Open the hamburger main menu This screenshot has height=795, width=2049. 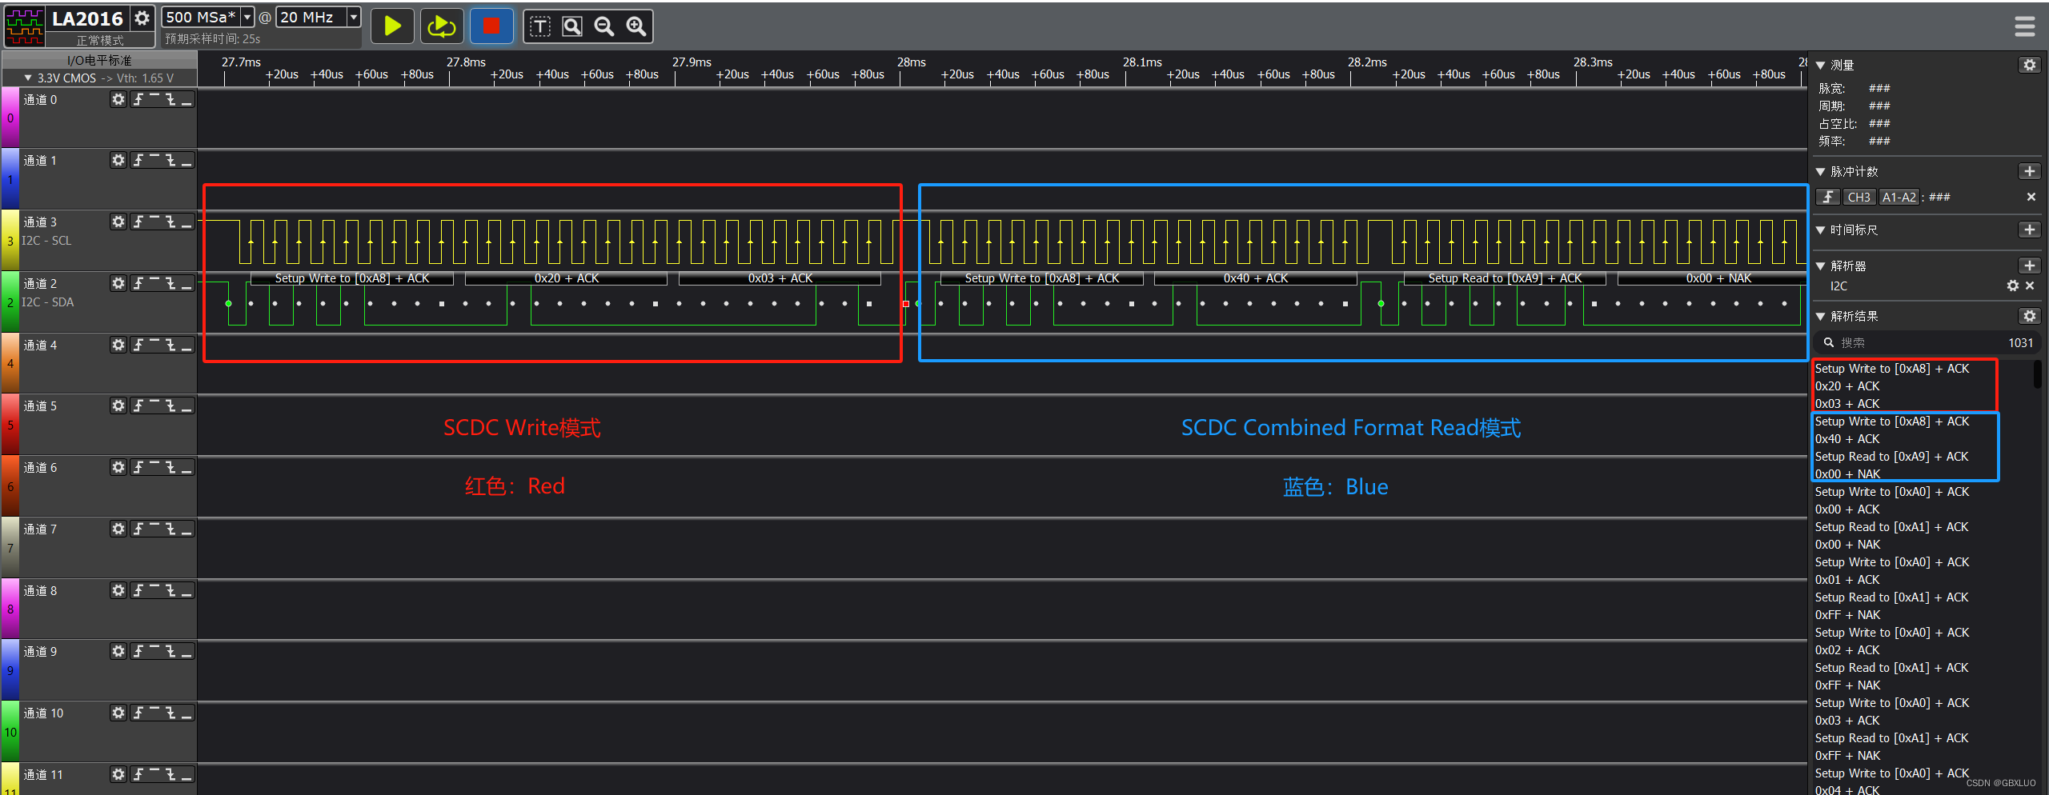click(2025, 26)
